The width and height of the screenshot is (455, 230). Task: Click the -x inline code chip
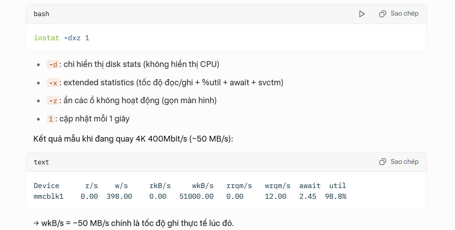click(53, 83)
